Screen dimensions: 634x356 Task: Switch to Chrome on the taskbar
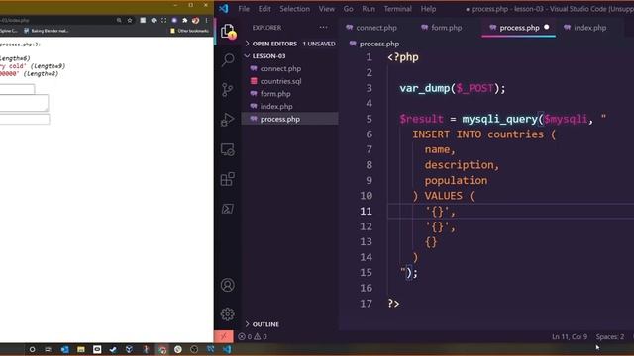tap(162, 349)
